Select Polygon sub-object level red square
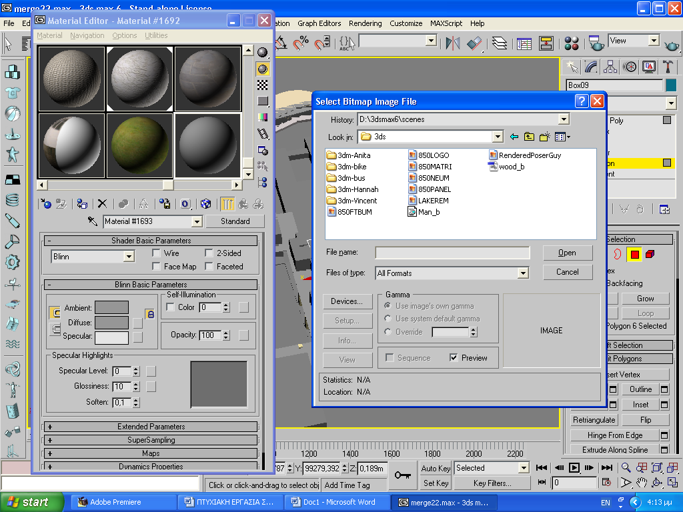Viewport: 683px width, 512px height. 634,254
